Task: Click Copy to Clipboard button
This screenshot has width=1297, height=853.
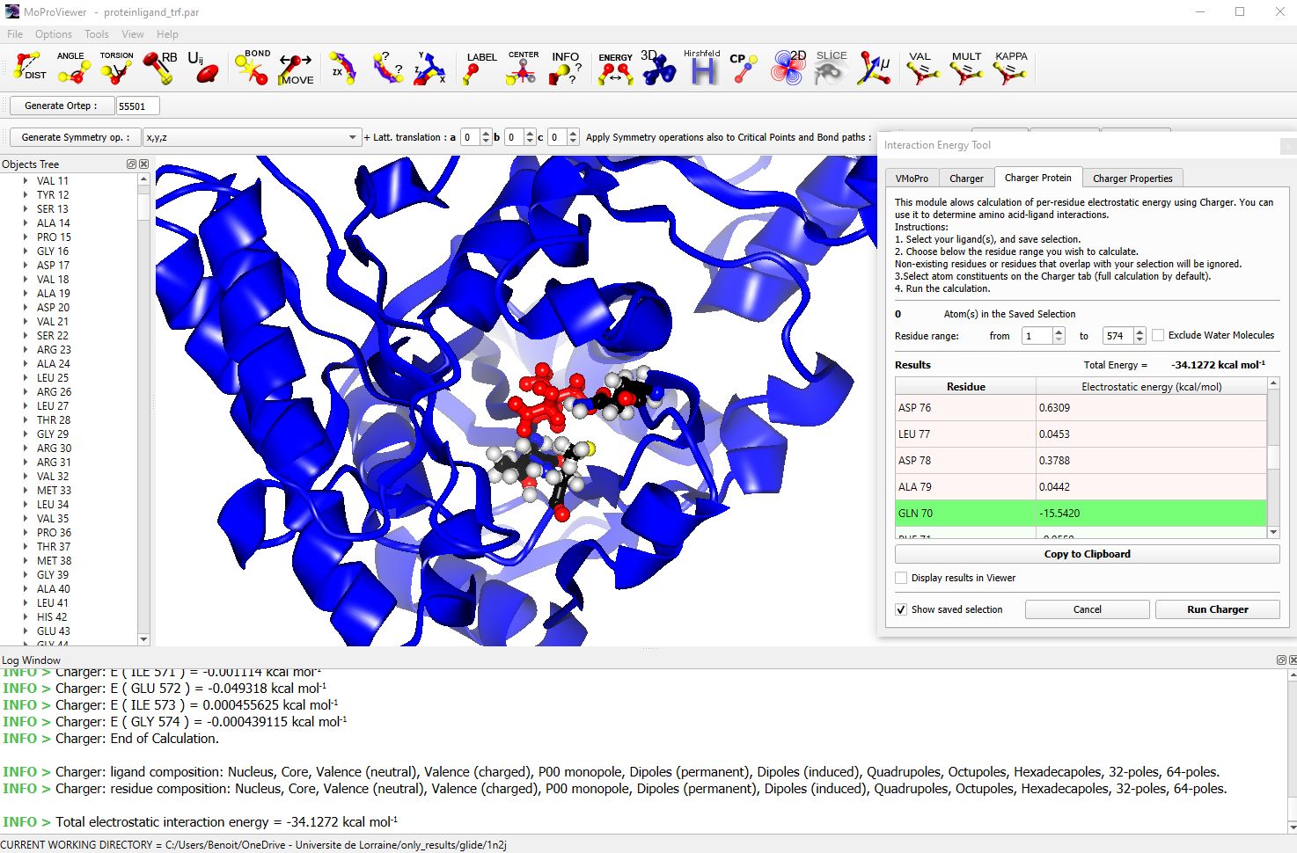Action: 1087,554
